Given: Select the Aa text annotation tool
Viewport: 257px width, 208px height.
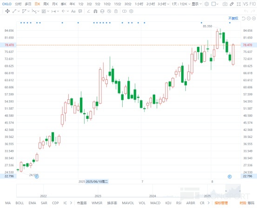Looking at the screenshot, I should click(x=73, y=11).
